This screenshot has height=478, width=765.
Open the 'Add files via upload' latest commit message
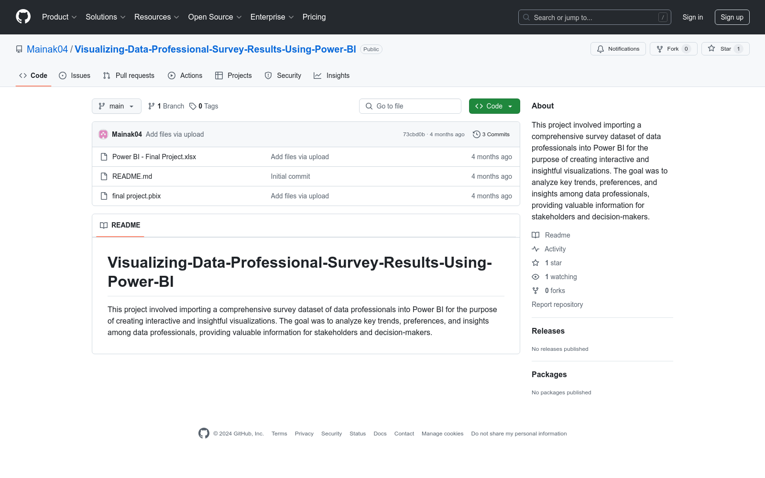[x=175, y=134]
